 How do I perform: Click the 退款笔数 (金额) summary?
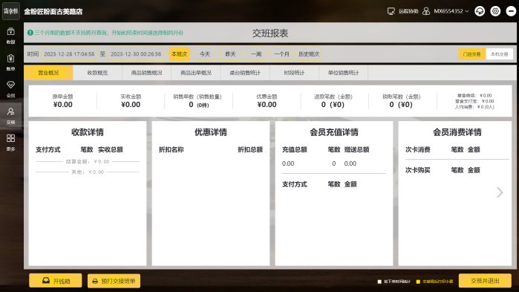[333, 101]
